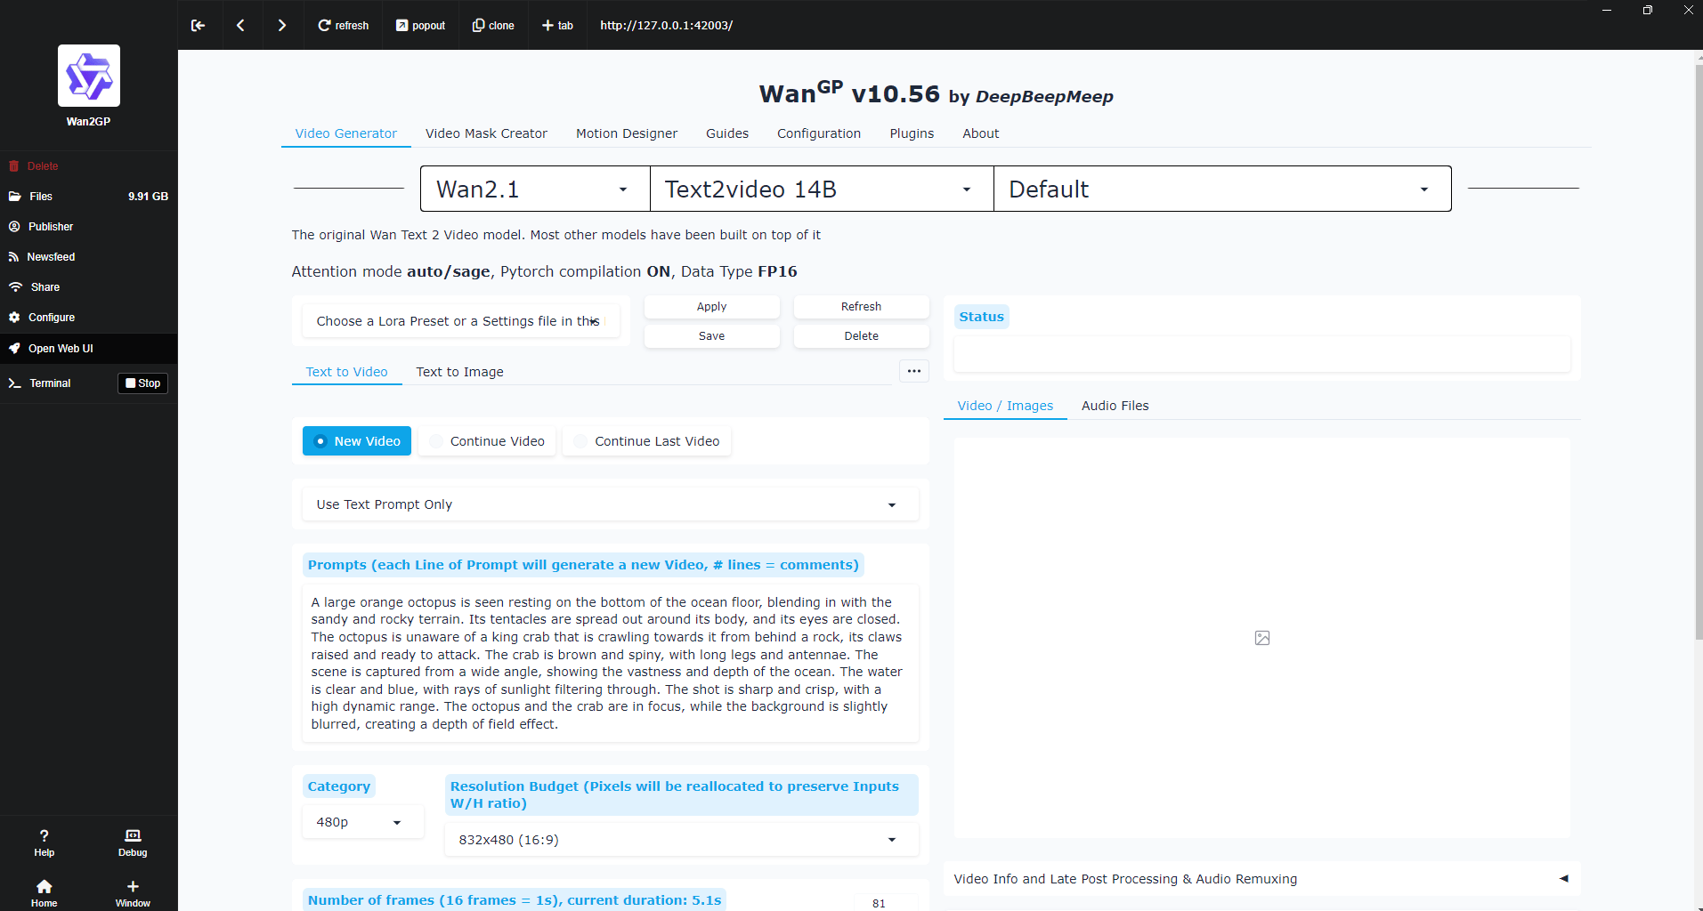Delete the selected preset
Viewport: 1703px width, 911px height.
click(x=862, y=336)
